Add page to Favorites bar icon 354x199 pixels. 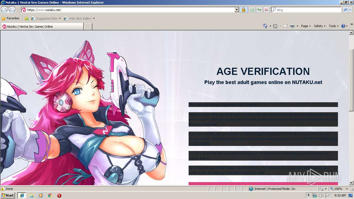[27, 19]
